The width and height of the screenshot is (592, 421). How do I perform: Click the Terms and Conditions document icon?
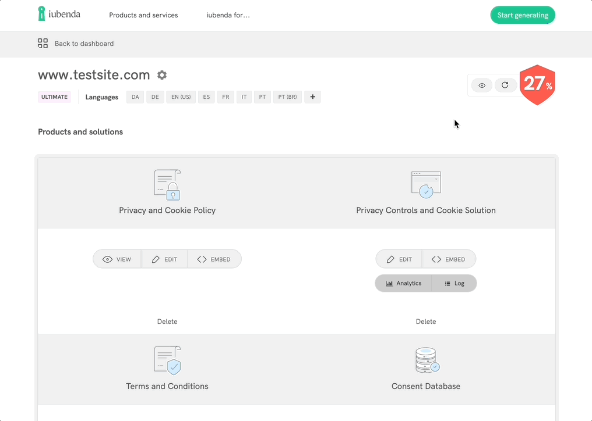click(167, 360)
